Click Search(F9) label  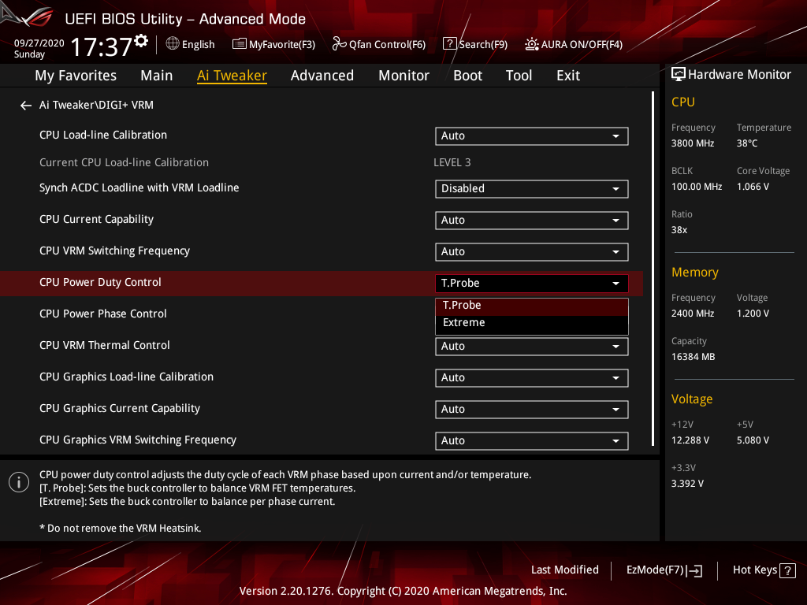(x=483, y=45)
